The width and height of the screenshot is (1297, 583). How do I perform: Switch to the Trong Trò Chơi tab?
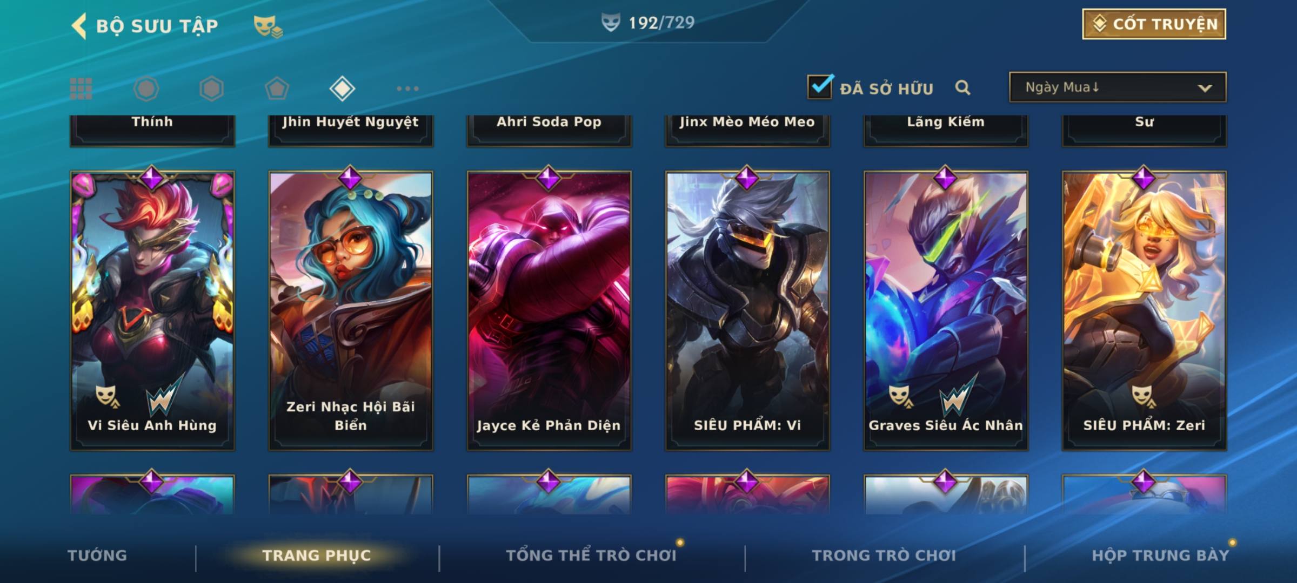[x=884, y=555]
